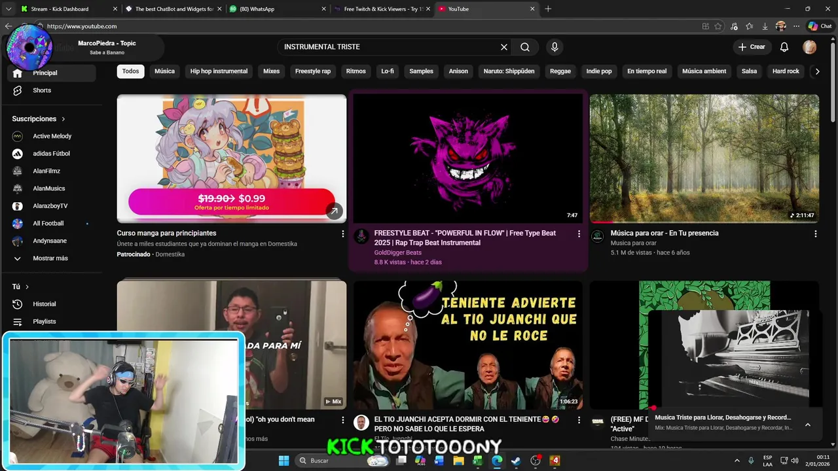Open Historial in the sidebar
This screenshot has width=838, height=471.
tap(45, 304)
